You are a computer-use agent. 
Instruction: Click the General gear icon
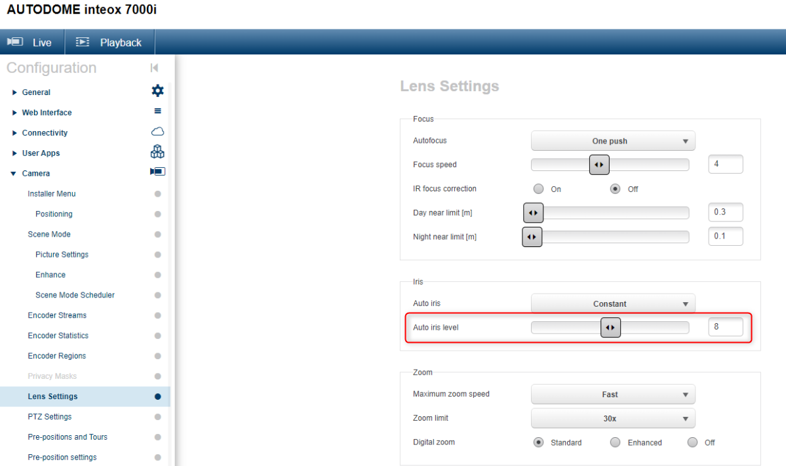(157, 90)
